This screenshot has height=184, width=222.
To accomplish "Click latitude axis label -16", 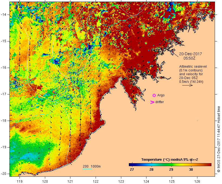I will click(x=4, y=68).
